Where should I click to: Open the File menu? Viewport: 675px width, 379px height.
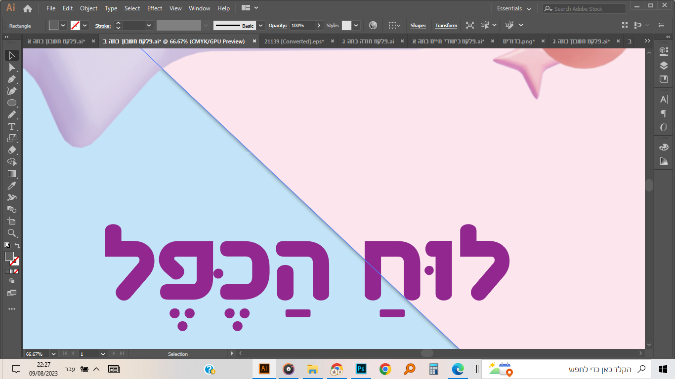pyautogui.click(x=51, y=8)
